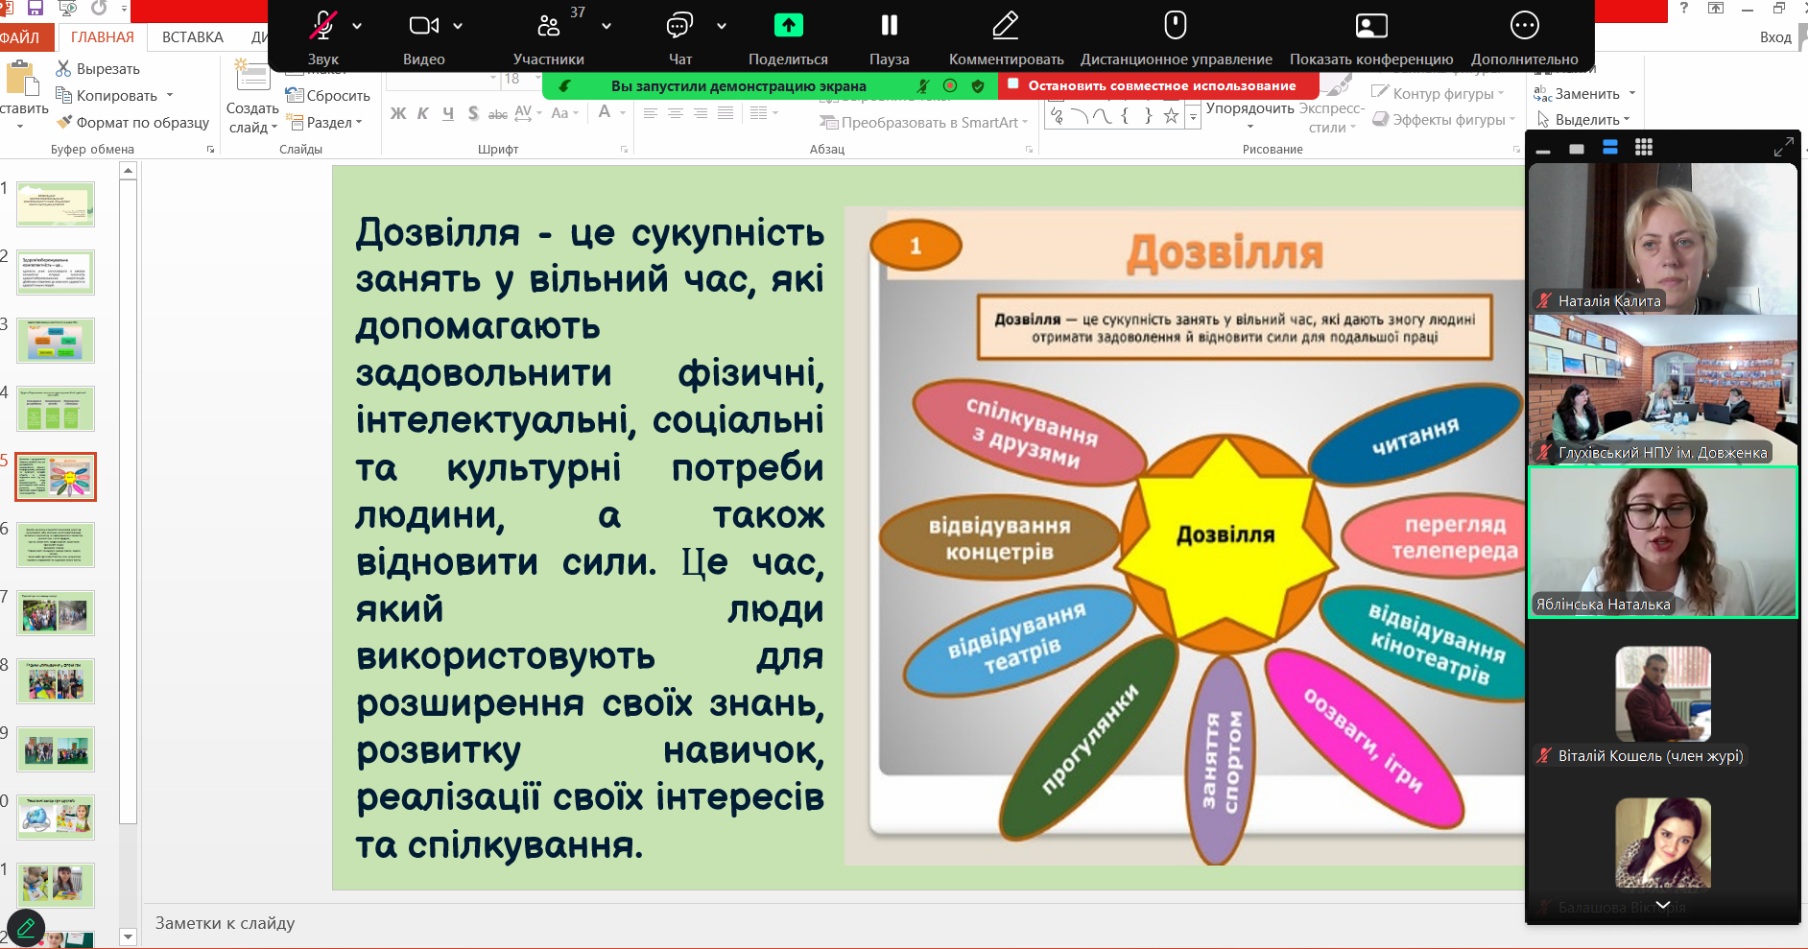Screen dimensions: 1808x949
Task: Open the Комментировать pencil annotation tool
Action: [1005, 26]
